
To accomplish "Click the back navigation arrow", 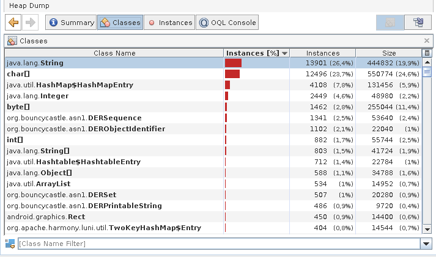I will click(x=13, y=23).
